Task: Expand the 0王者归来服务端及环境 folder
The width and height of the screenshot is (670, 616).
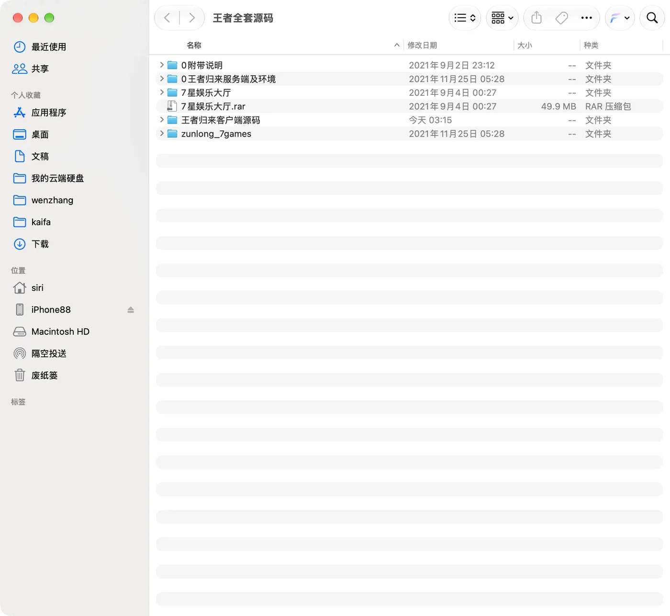Action: [x=162, y=79]
